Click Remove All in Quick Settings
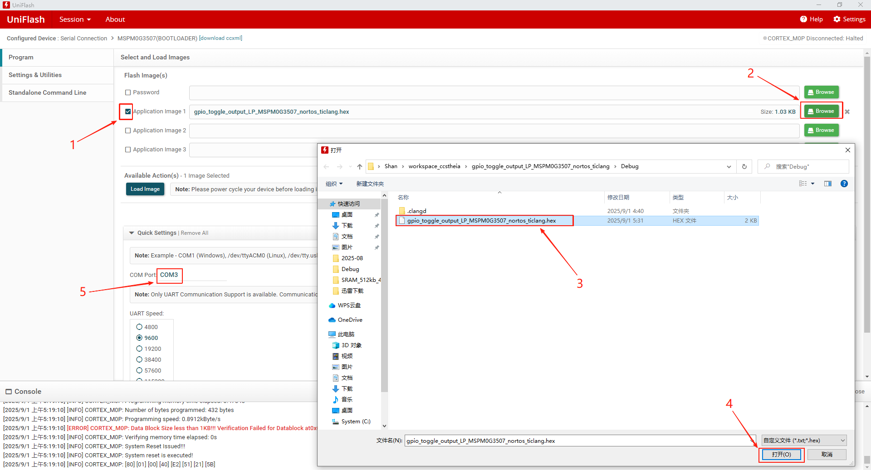This screenshot has height=470, width=871. pos(195,233)
